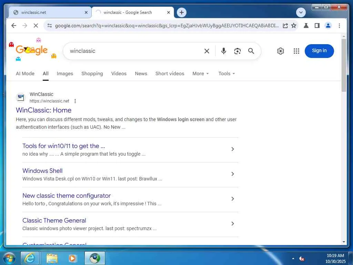This screenshot has width=353, height=265.
Task: Go back to the previous page
Action: pos(14,26)
